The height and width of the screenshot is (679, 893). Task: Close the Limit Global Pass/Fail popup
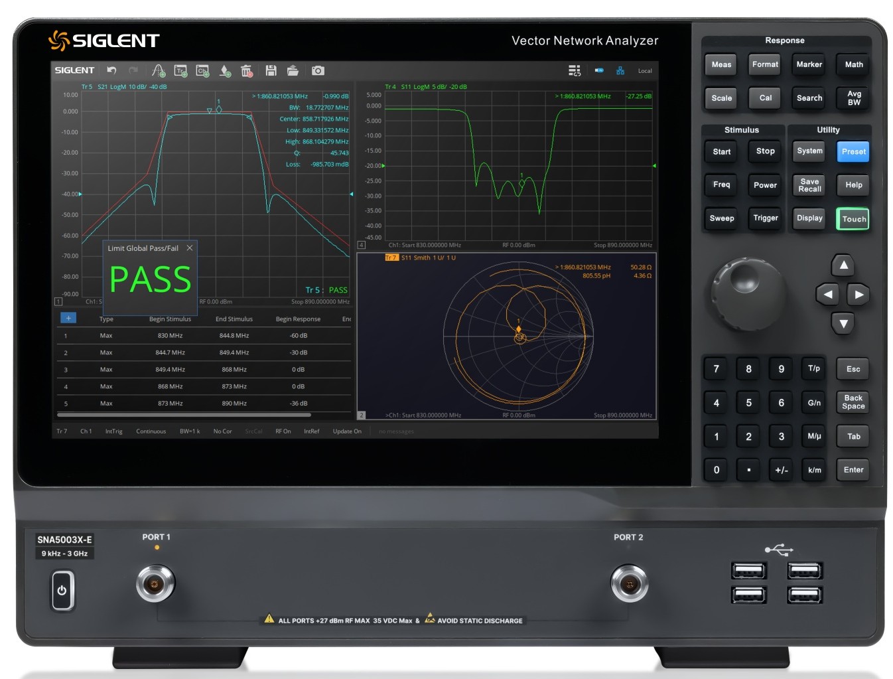tap(190, 248)
